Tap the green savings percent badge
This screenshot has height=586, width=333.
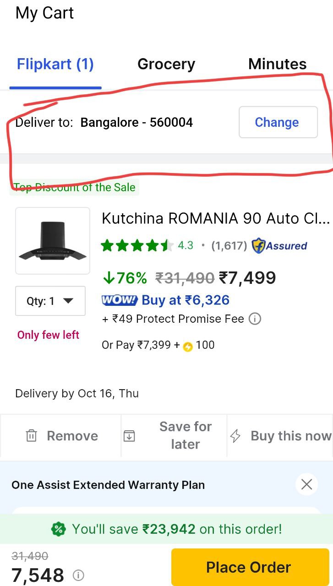point(58,530)
